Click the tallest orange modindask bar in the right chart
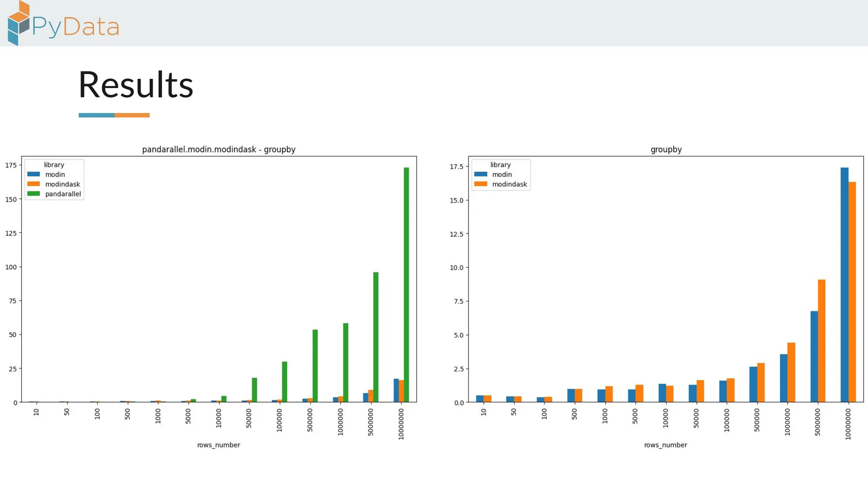 pyautogui.click(x=852, y=292)
